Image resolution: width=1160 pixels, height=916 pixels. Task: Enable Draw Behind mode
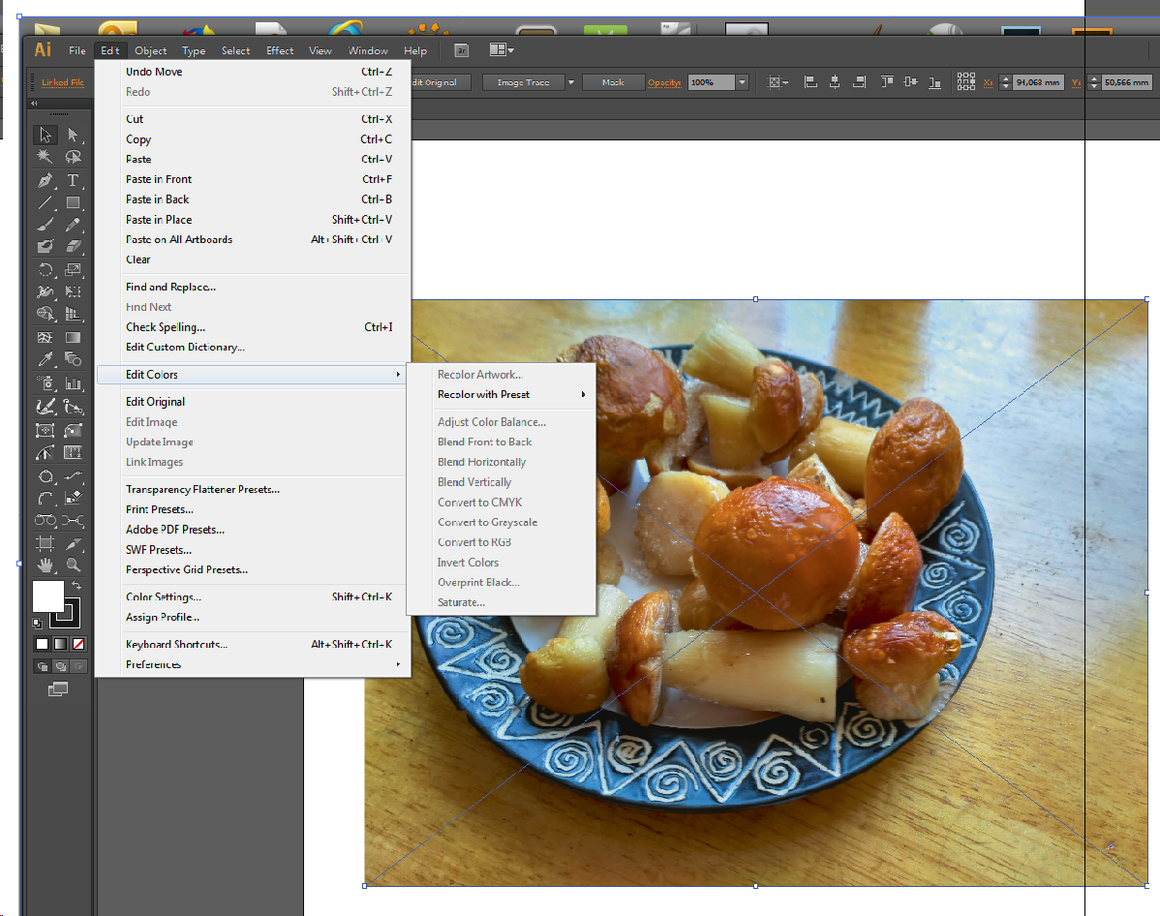(x=61, y=666)
